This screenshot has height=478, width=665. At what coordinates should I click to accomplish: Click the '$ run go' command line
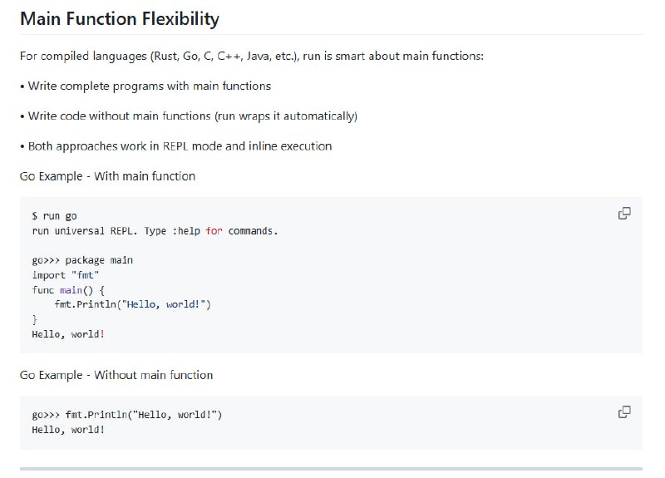[54, 216]
